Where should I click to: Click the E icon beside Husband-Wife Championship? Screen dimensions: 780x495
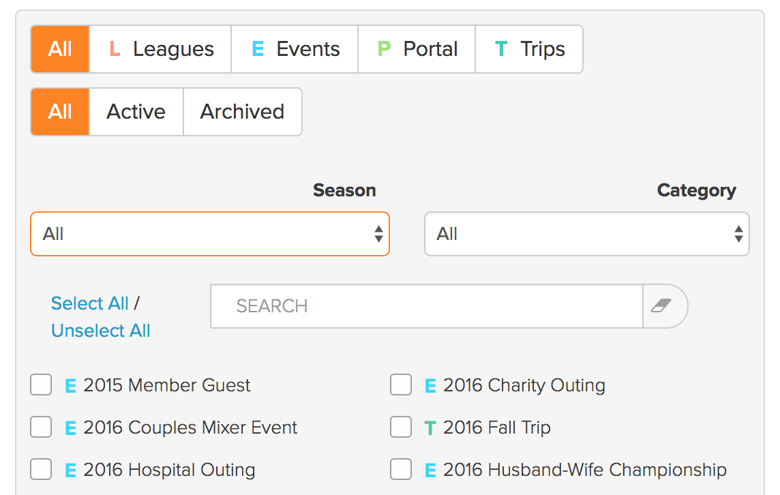[x=430, y=470]
